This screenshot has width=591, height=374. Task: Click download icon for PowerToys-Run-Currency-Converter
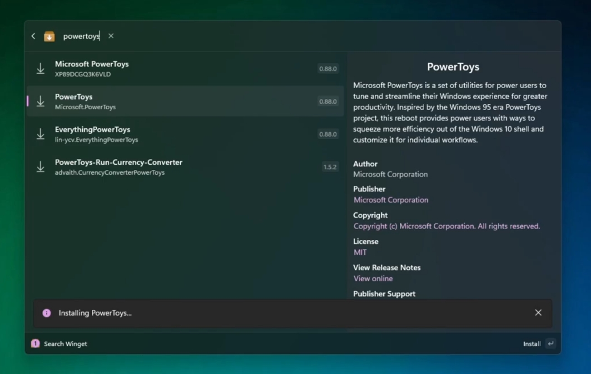tap(40, 167)
